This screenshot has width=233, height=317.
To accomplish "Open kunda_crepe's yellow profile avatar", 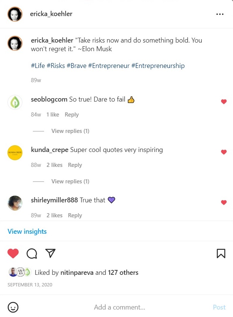I will tap(15, 153).
